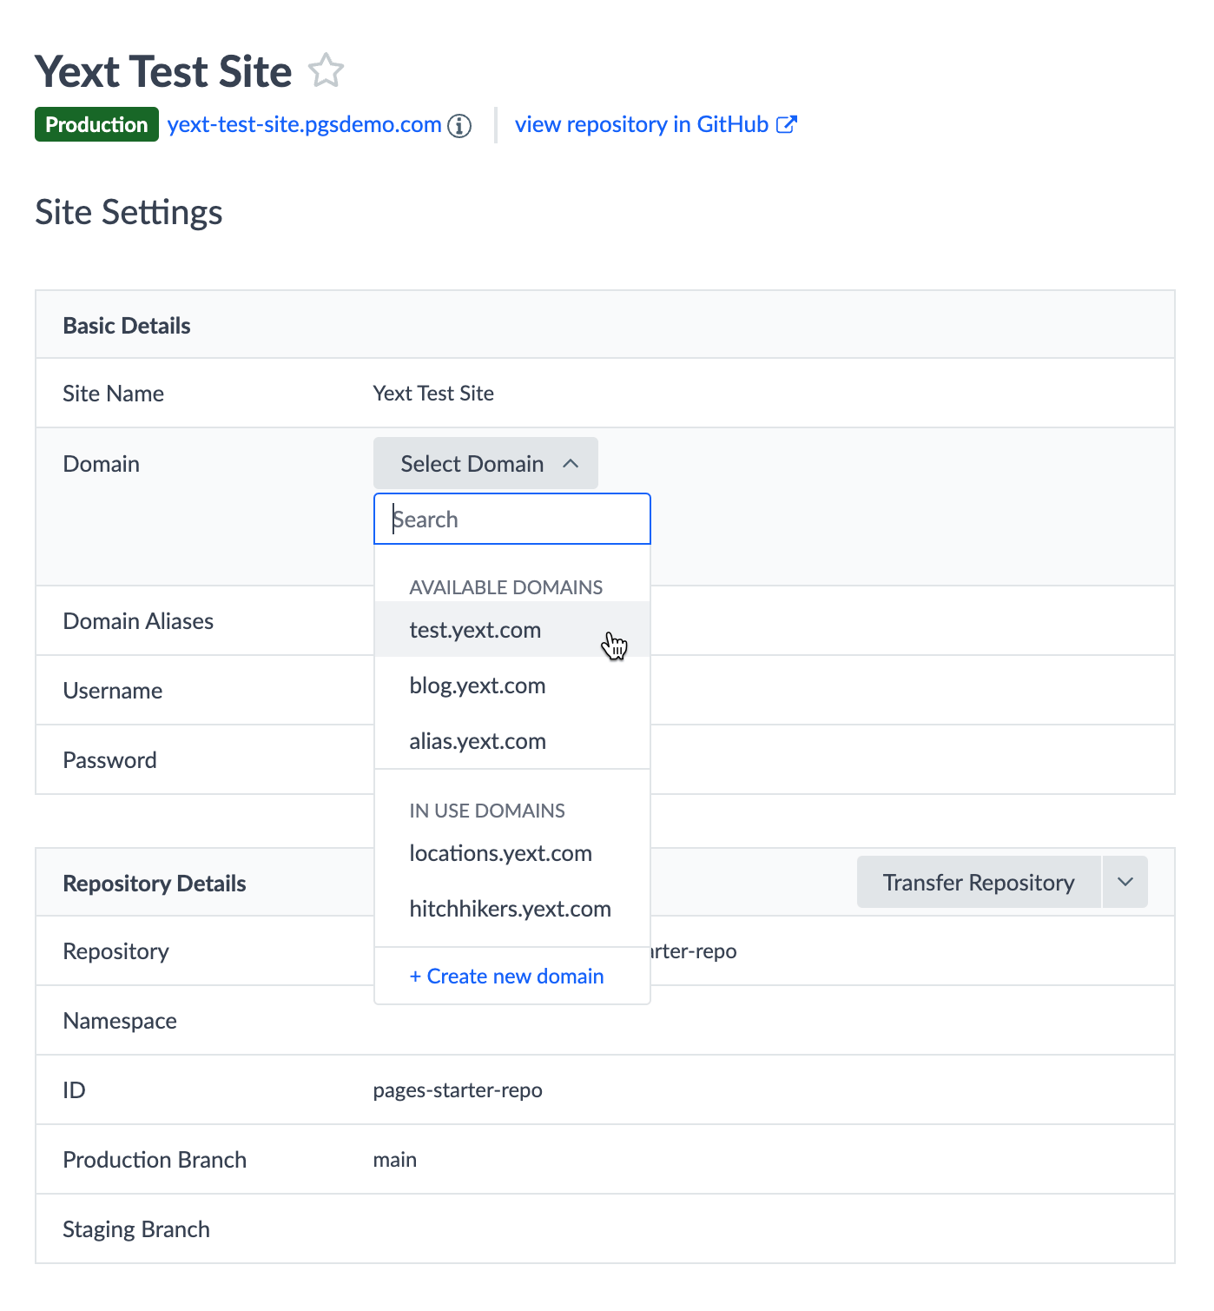Click the Basic Details section header

click(127, 325)
